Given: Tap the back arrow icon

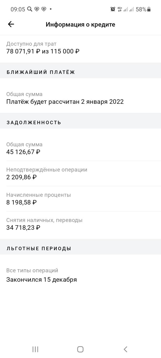Looking at the screenshot, I should [11, 24].
